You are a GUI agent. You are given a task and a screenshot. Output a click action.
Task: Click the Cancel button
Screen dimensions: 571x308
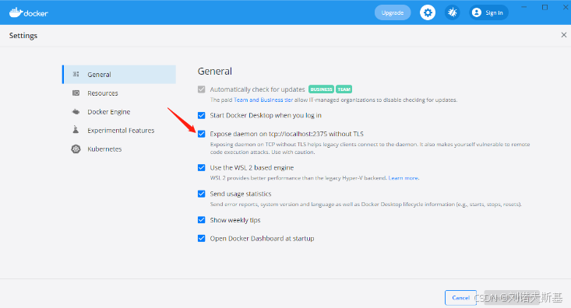460,298
